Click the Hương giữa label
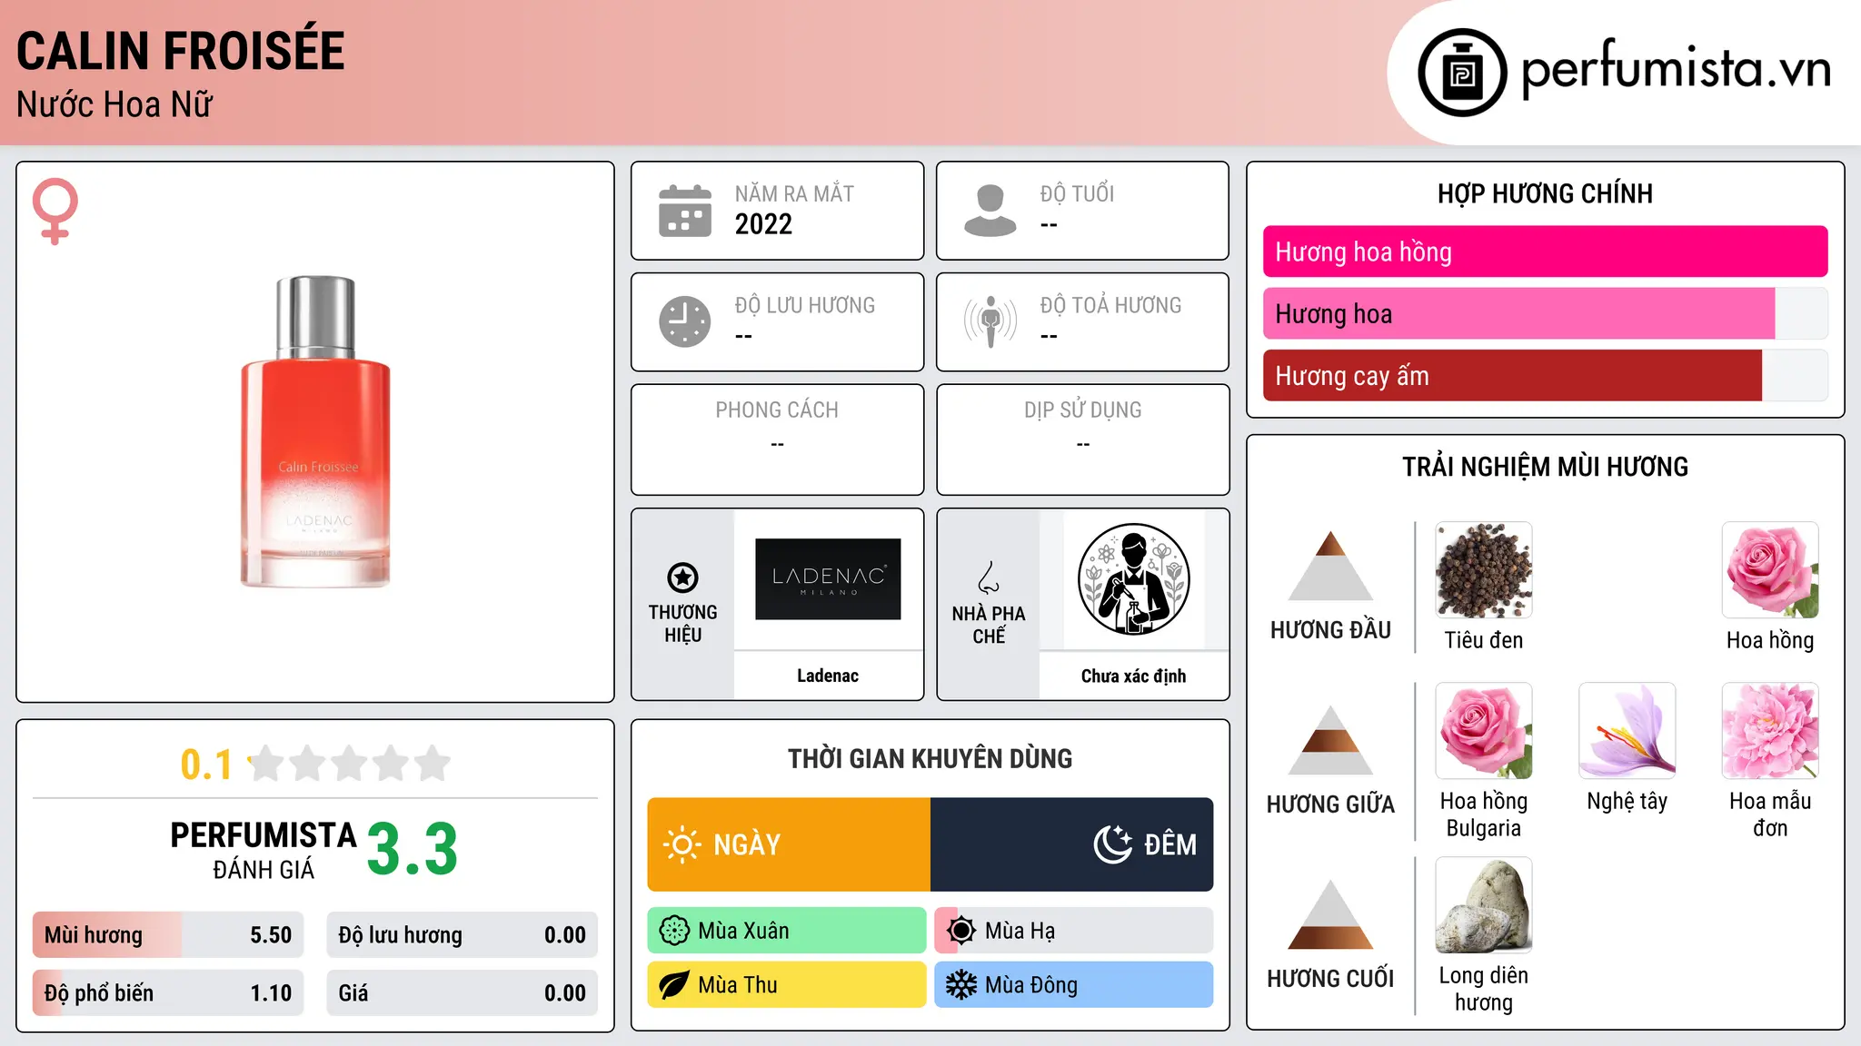The height and width of the screenshot is (1046, 1861). click(x=1330, y=804)
